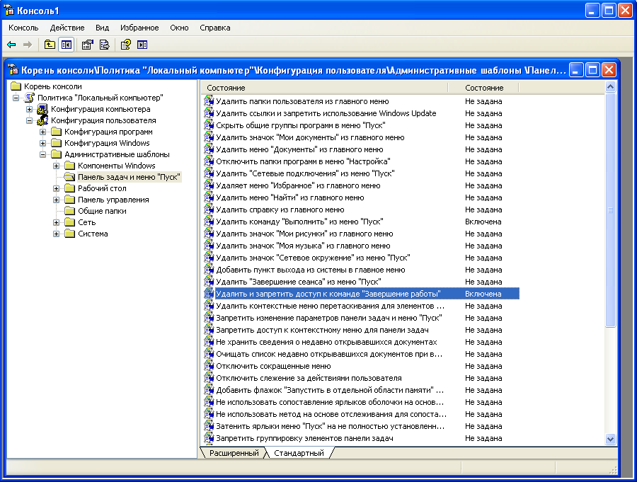Image resolution: width=637 pixels, height=482 pixels.
Task: Click icon next to Удалить меню "Найти"
Action: pos(208,197)
